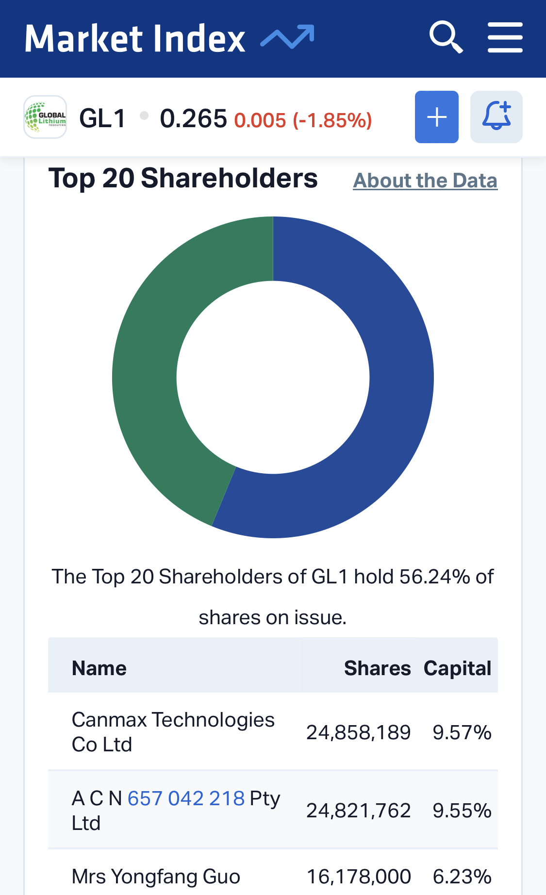The height and width of the screenshot is (895, 546).
Task: Open the hamburger menu
Action: coord(505,37)
